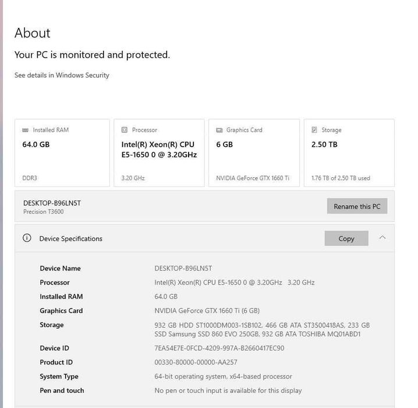Copy the device specifications
The image size is (418, 408).
346,238
